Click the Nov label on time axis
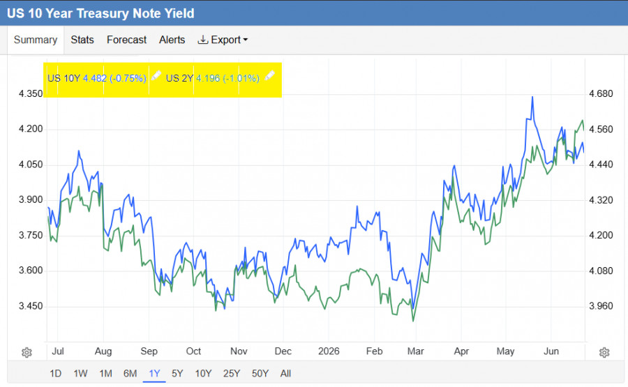Image resolution: width=628 pixels, height=387 pixels. click(239, 351)
